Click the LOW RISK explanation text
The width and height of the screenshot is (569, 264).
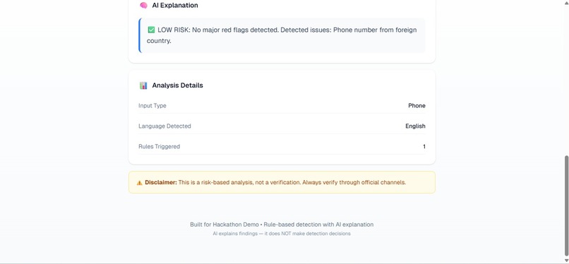[x=282, y=35]
